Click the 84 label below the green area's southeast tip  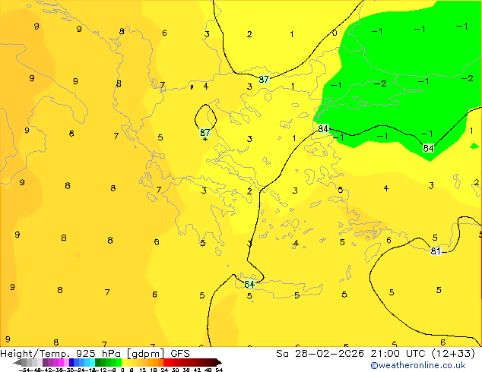pos(428,148)
